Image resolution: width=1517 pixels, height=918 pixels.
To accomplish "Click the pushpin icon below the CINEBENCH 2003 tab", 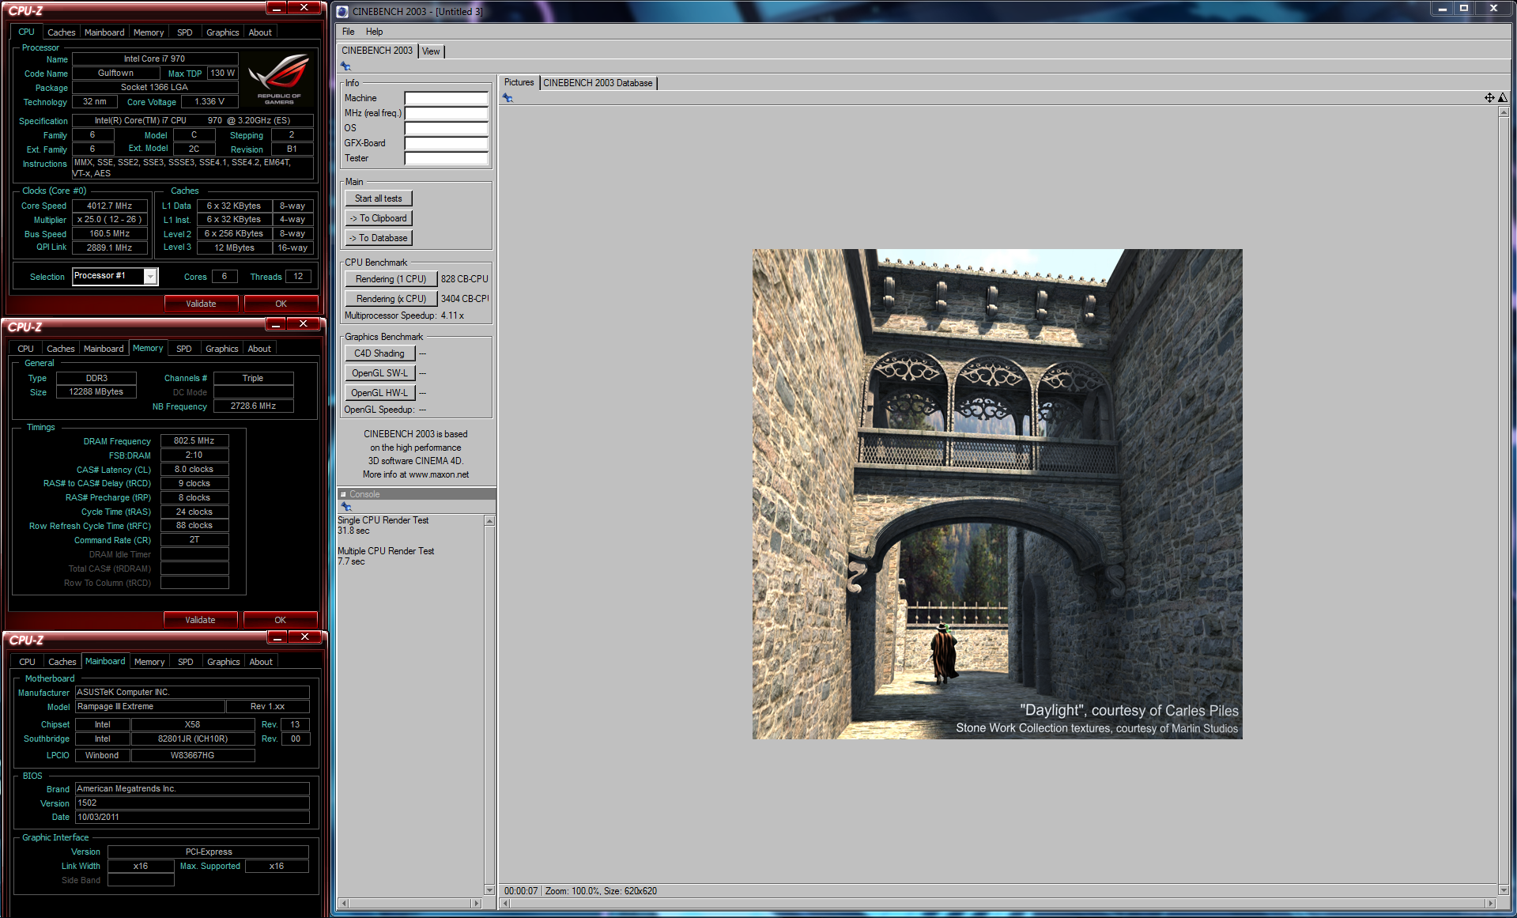I will click(345, 66).
